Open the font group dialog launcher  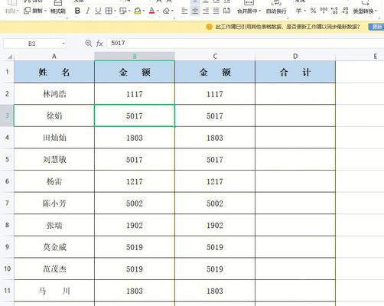point(174,18)
